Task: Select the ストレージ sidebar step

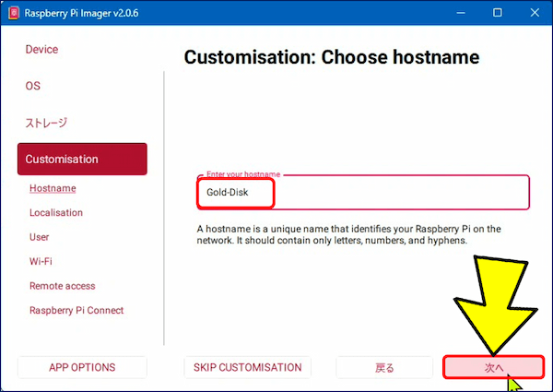Action: [x=46, y=123]
